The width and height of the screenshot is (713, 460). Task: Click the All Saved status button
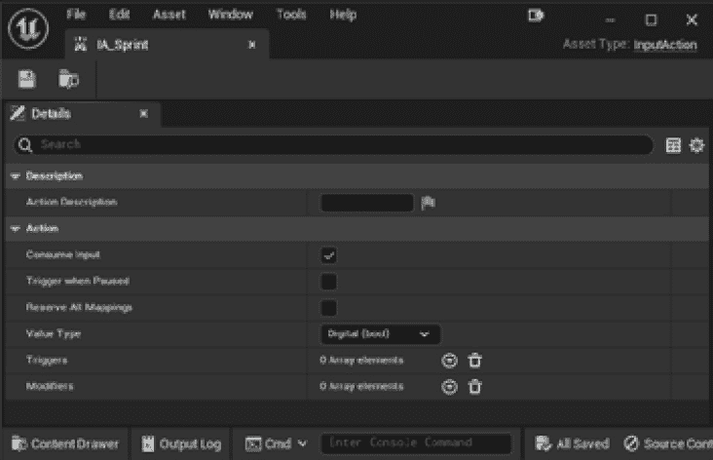click(x=573, y=443)
